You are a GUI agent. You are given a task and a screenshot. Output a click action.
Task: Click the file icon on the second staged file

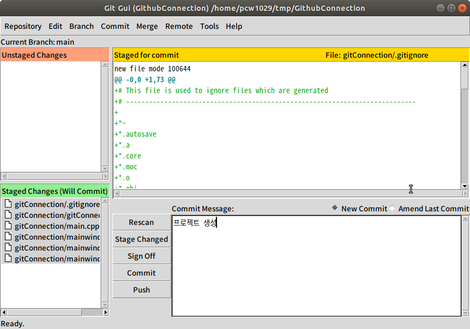(8, 215)
